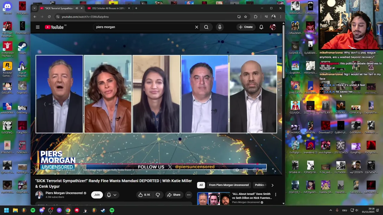Pause the video playback
The image size is (383, 215).
[37, 170]
